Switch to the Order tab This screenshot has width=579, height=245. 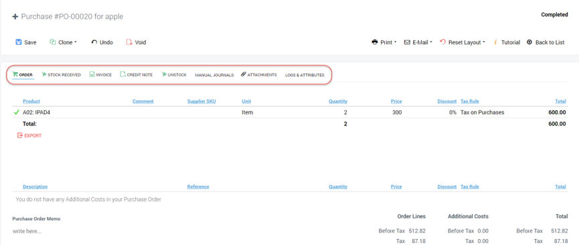click(23, 75)
